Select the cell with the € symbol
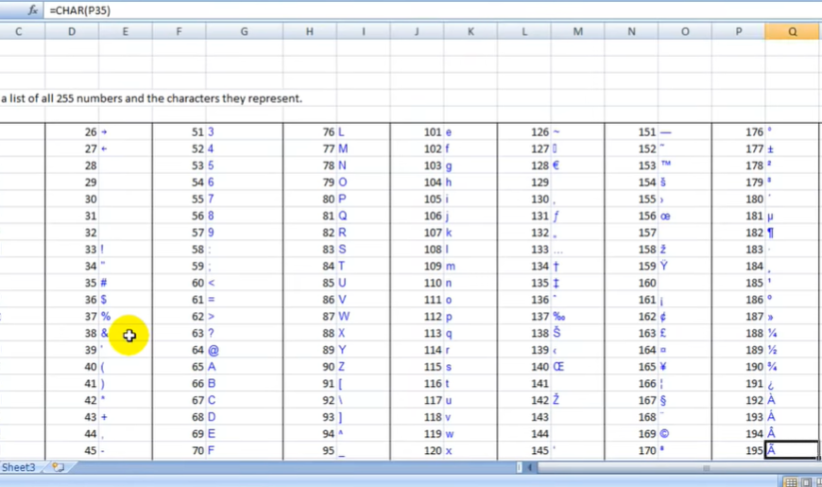 pos(577,165)
